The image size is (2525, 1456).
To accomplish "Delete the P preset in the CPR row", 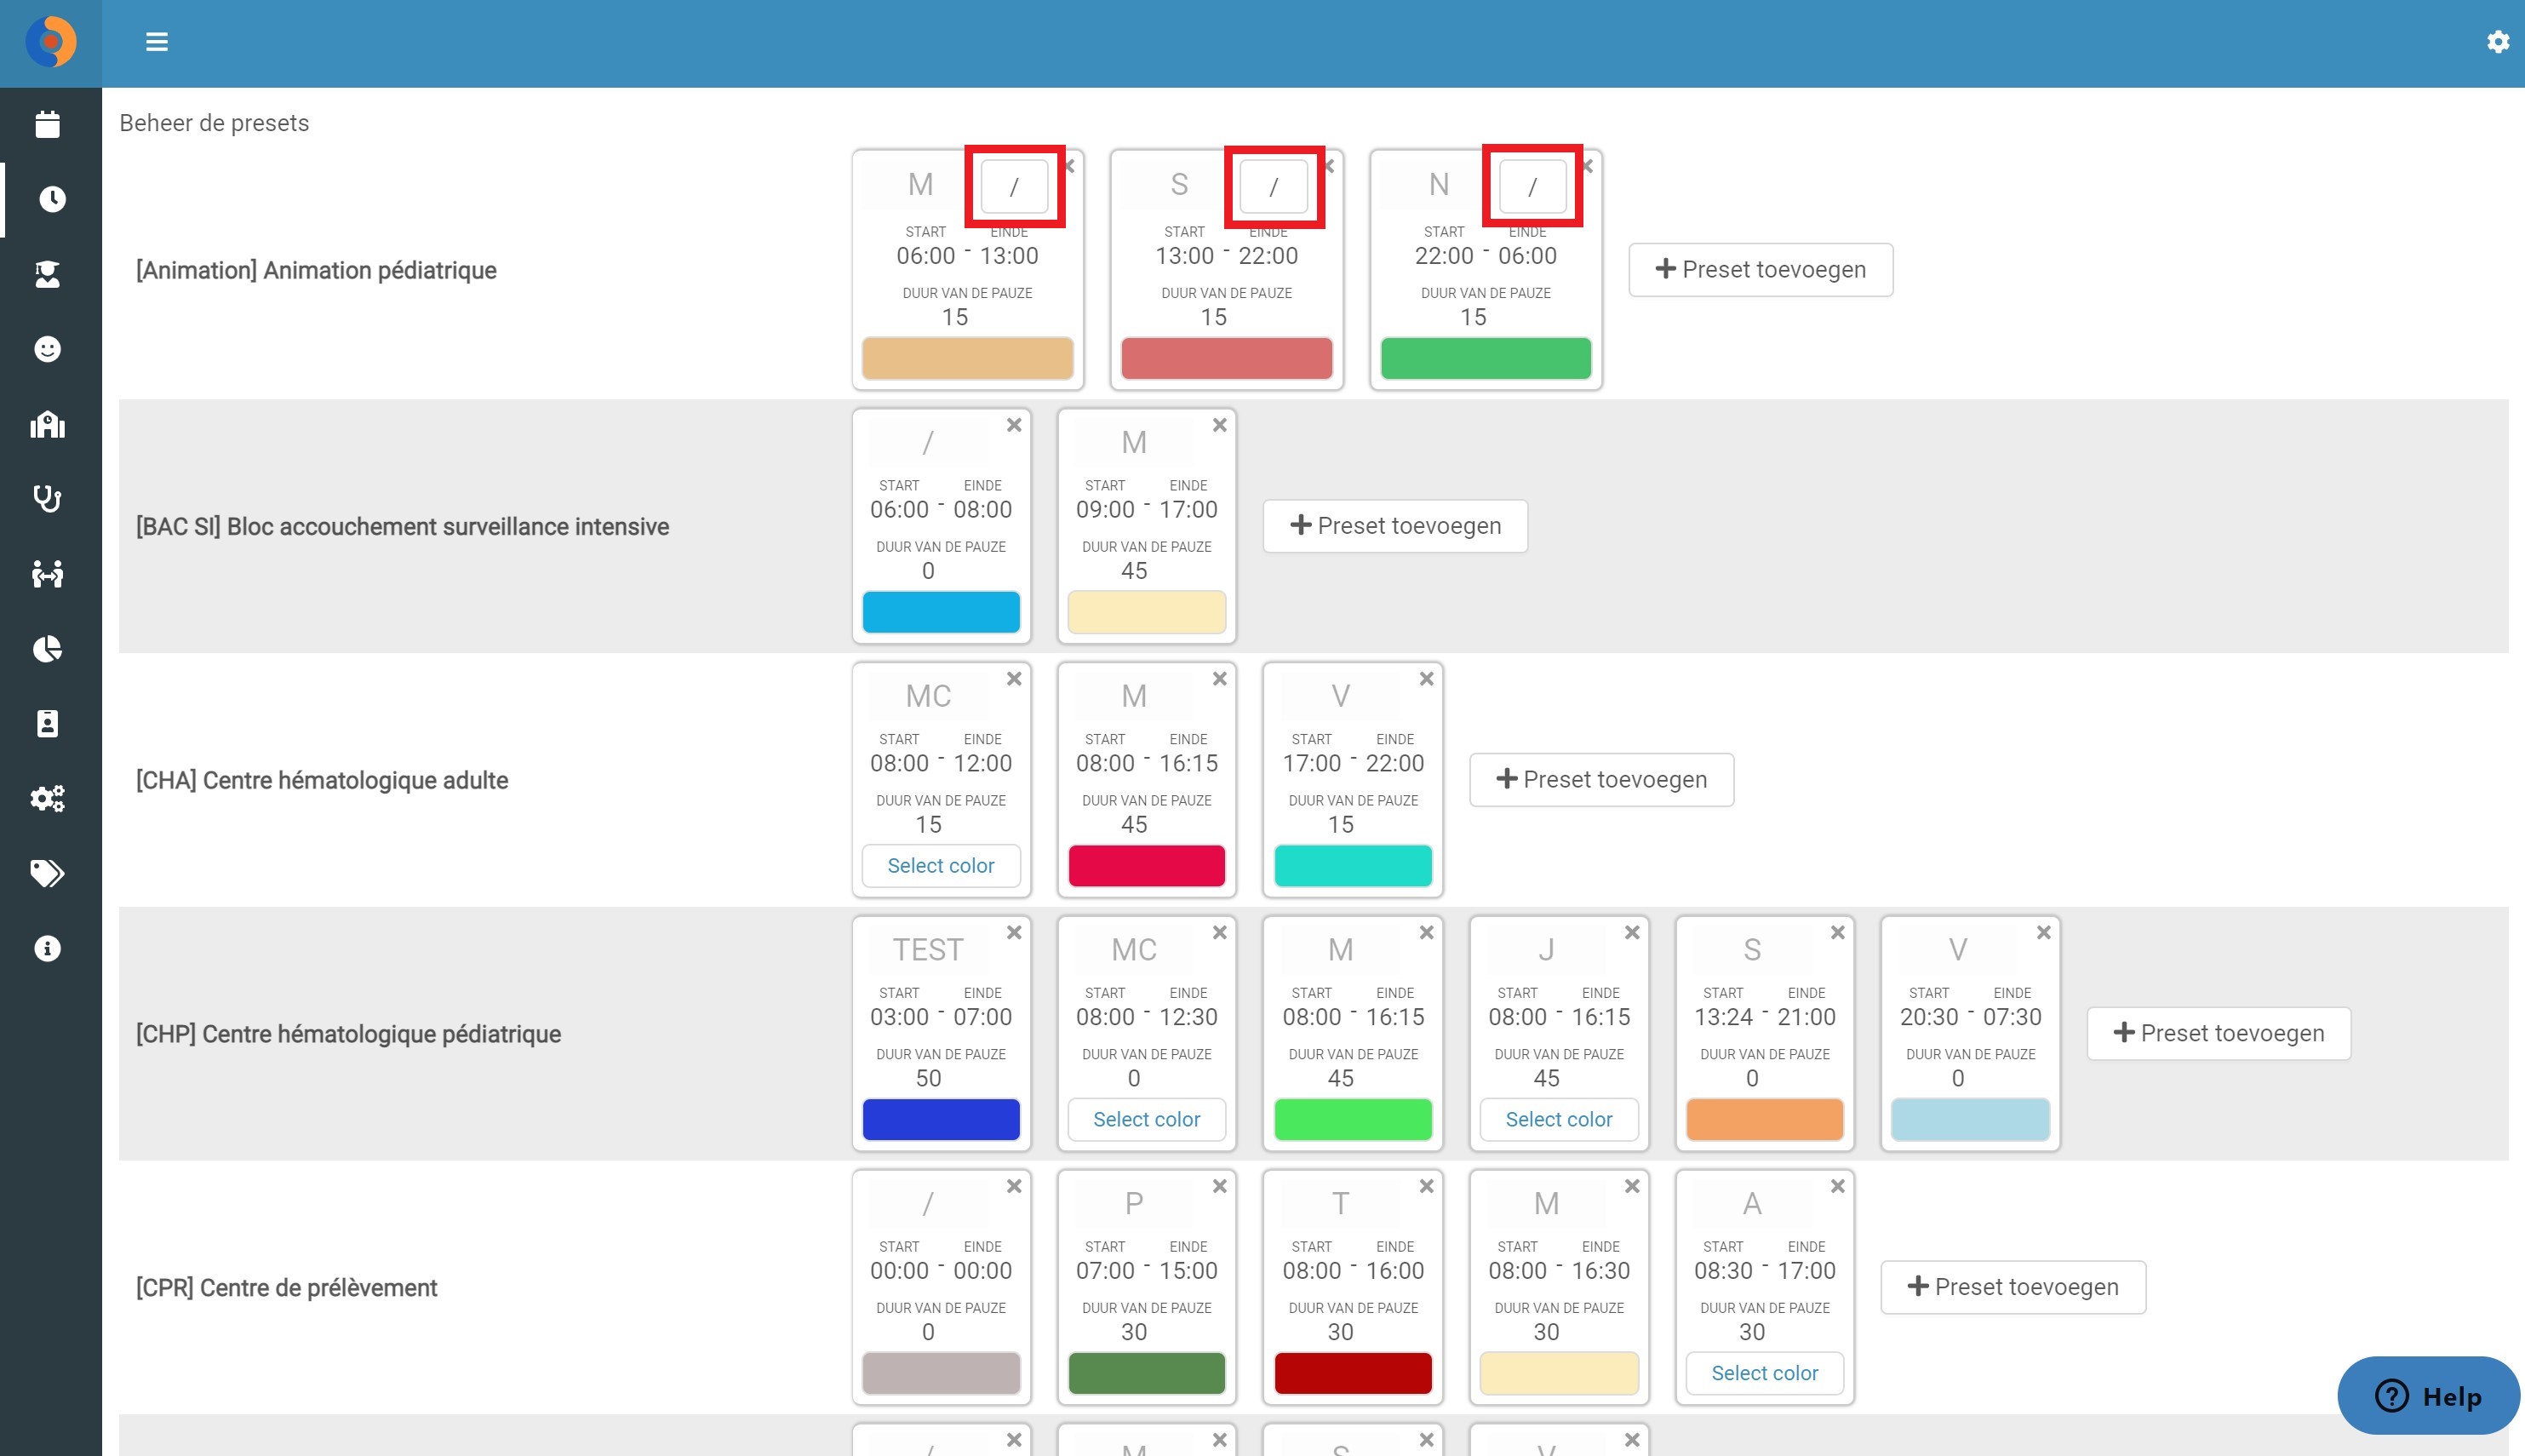I will pyautogui.click(x=1220, y=1186).
